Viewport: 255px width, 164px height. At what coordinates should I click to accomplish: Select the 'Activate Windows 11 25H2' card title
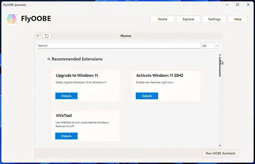160,75
